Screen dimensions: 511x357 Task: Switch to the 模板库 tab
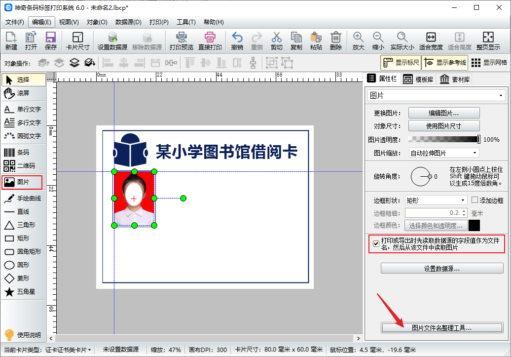point(418,79)
